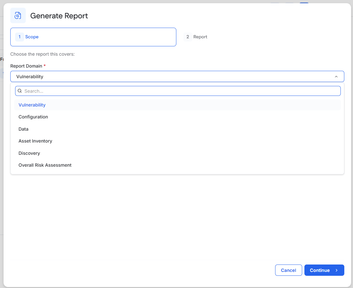Click the search magnifier icon
Viewport: 353px width, 288px height.
click(x=20, y=91)
